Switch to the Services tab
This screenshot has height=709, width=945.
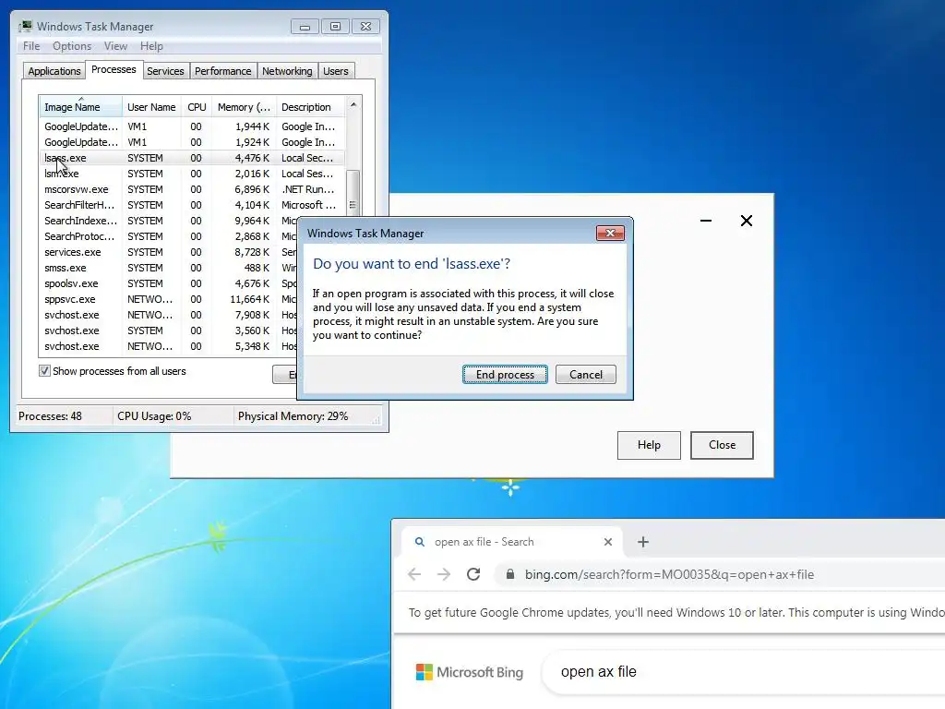[x=165, y=71]
